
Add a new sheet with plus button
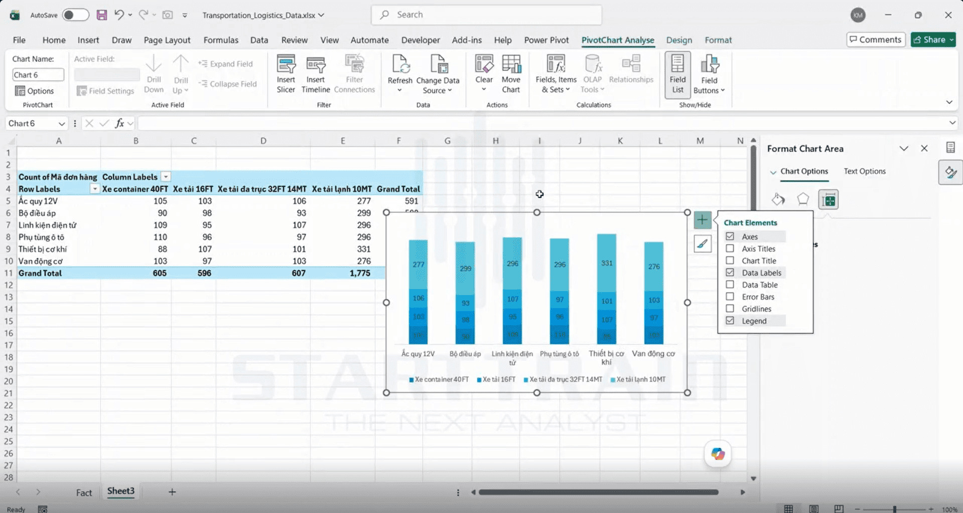pos(172,492)
